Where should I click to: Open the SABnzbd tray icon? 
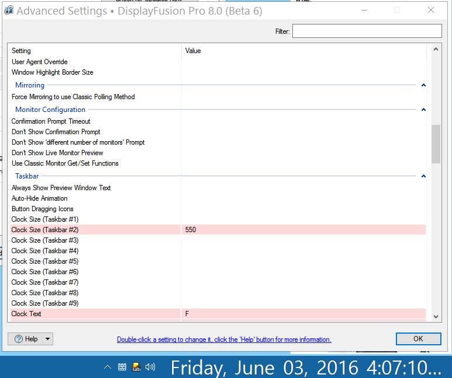pyautogui.click(x=136, y=367)
